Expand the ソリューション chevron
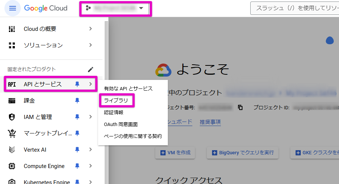The height and width of the screenshot is (184, 339). 91,45
